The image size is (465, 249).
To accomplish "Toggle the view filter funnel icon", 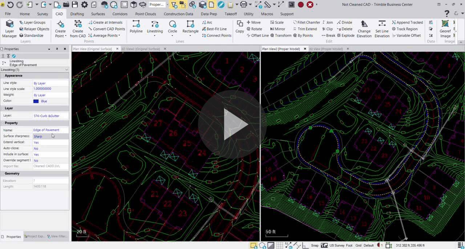I will 174,5.
